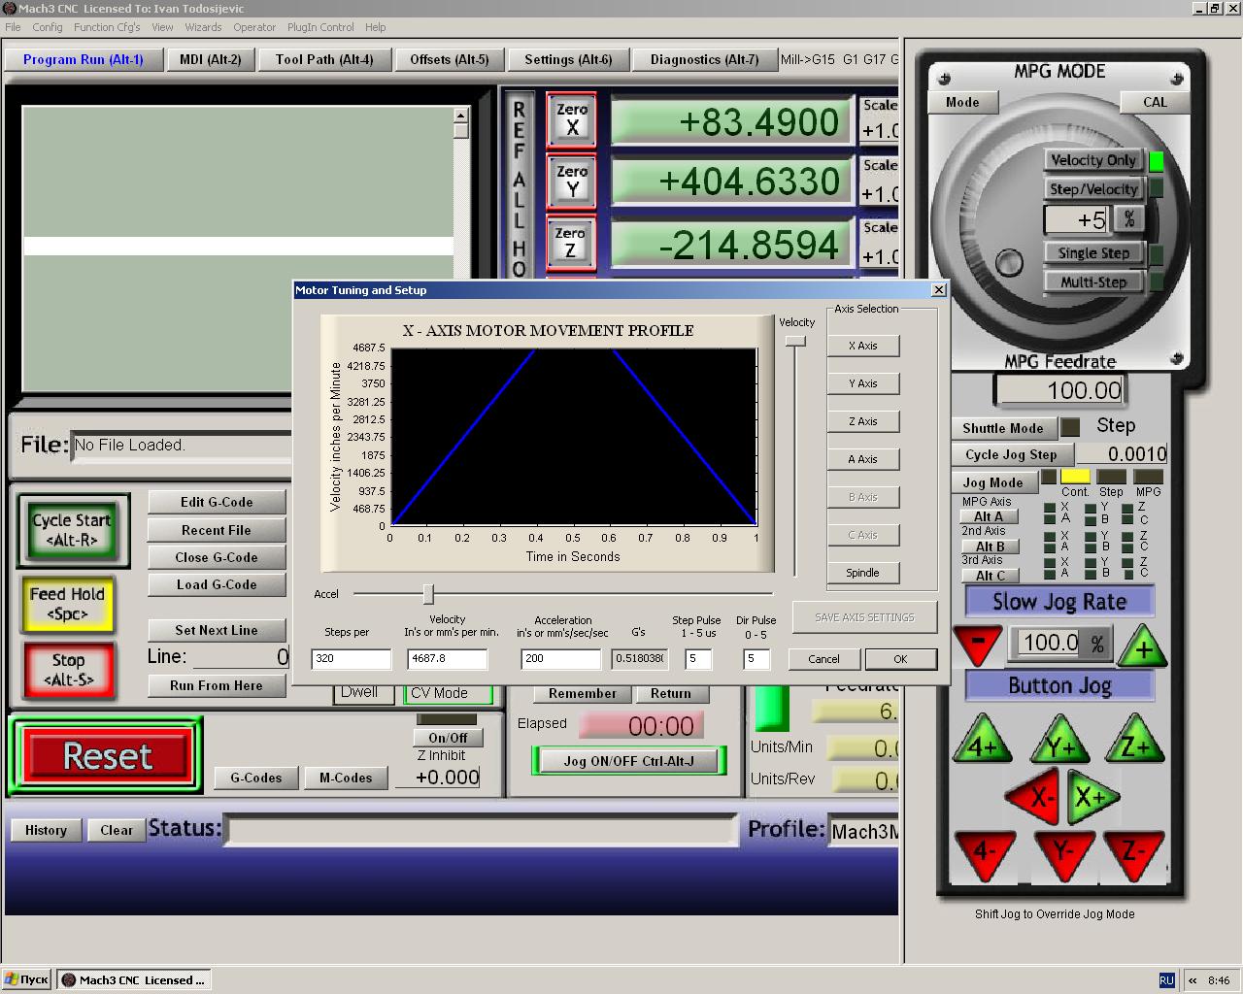Click the Stop Alt-S button
The image size is (1243, 994).
point(68,670)
